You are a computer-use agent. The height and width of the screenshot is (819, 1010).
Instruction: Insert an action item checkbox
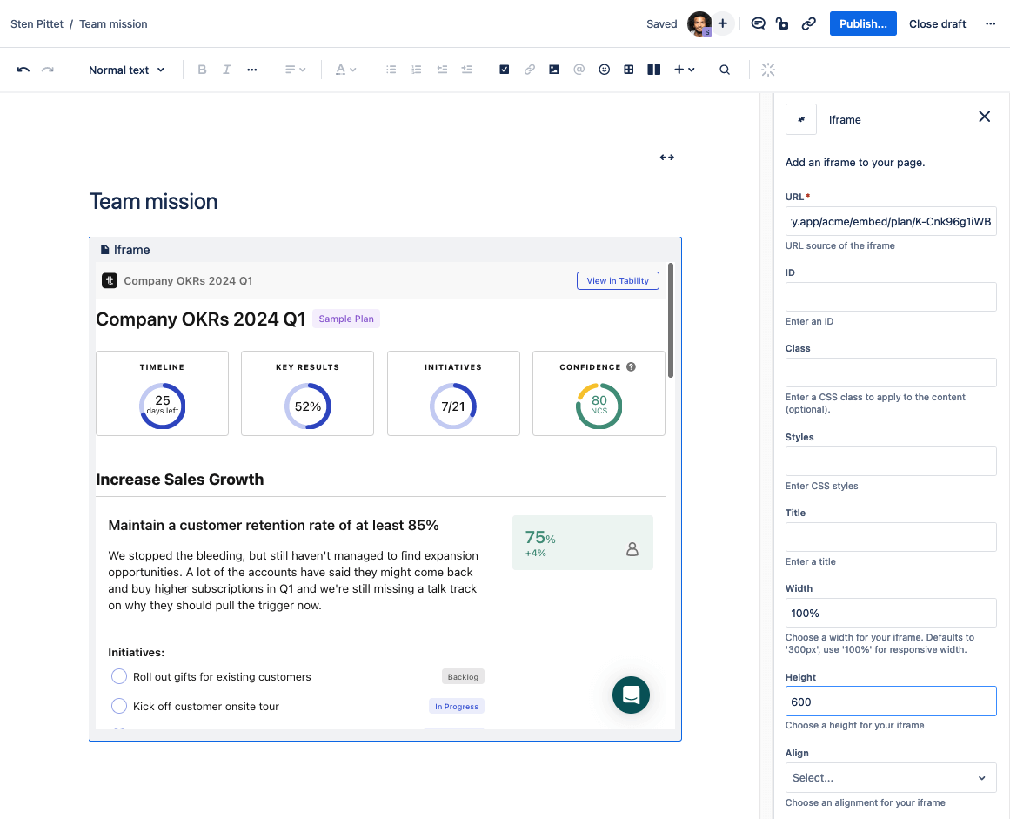point(504,69)
